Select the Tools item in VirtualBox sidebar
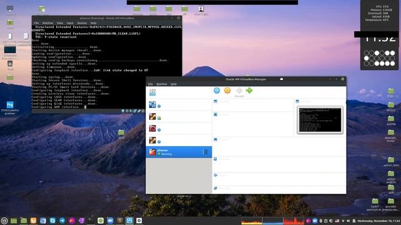Screen dimensions: 401x225 click(179, 92)
